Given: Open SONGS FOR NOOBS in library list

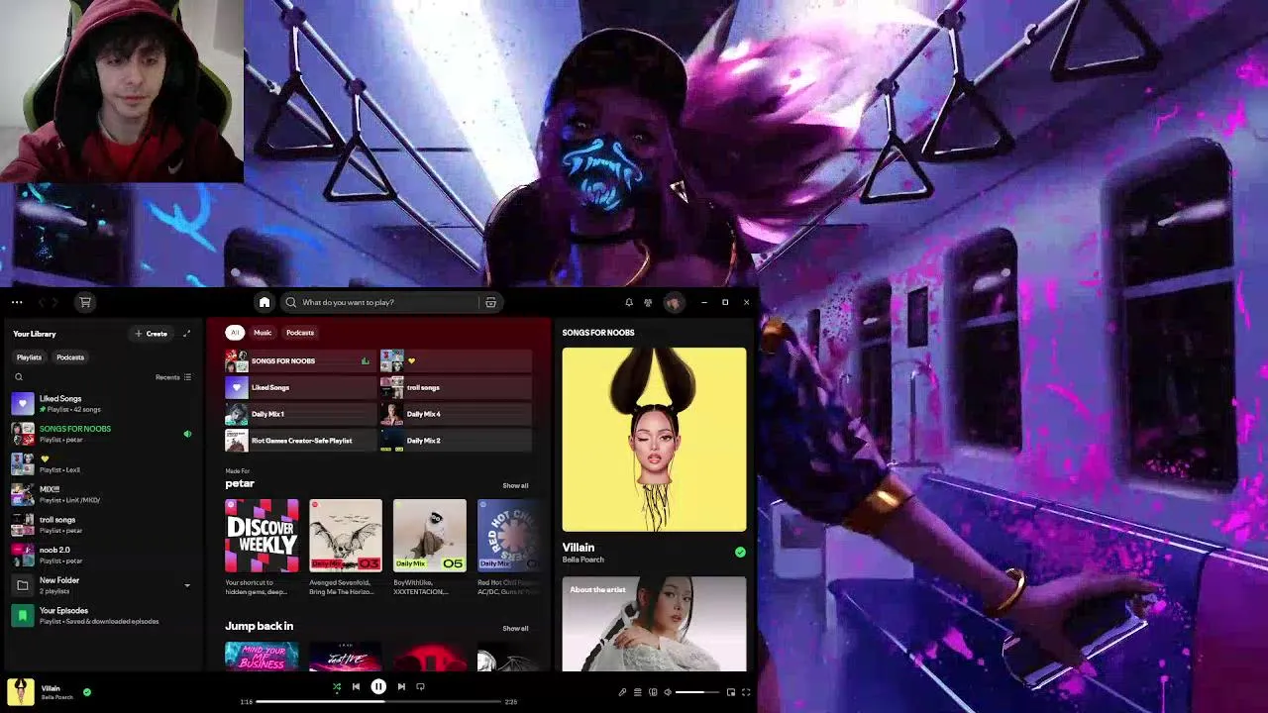Looking at the screenshot, I should (x=104, y=434).
